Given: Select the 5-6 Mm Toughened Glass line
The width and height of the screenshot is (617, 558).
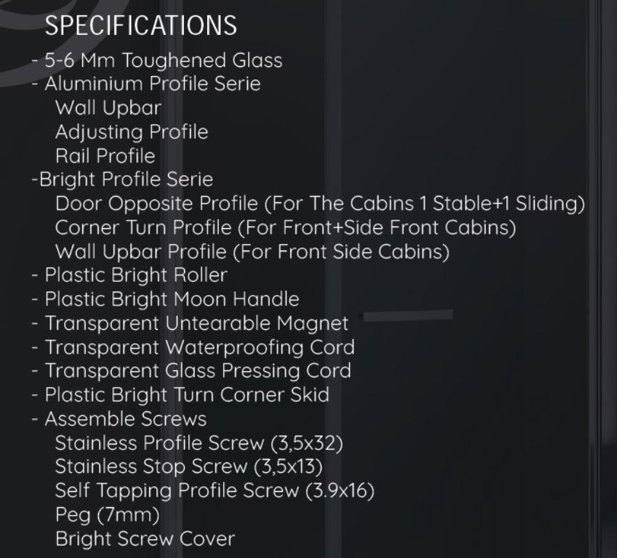Looking at the screenshot, I should (157, 61).
